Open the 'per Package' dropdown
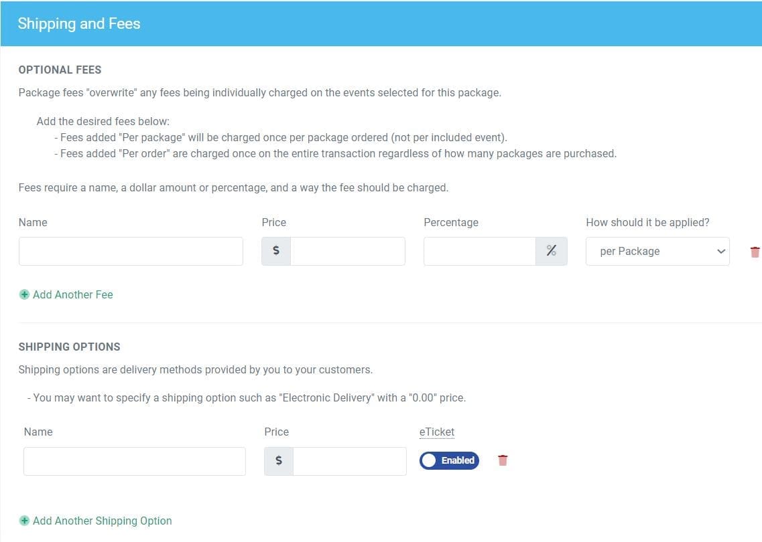The image size is (762, 542). [x=657, y=251]
